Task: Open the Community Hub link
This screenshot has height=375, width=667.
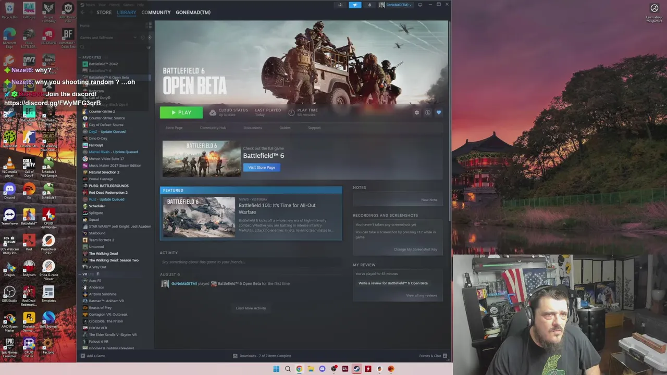Action: [213, 128]
